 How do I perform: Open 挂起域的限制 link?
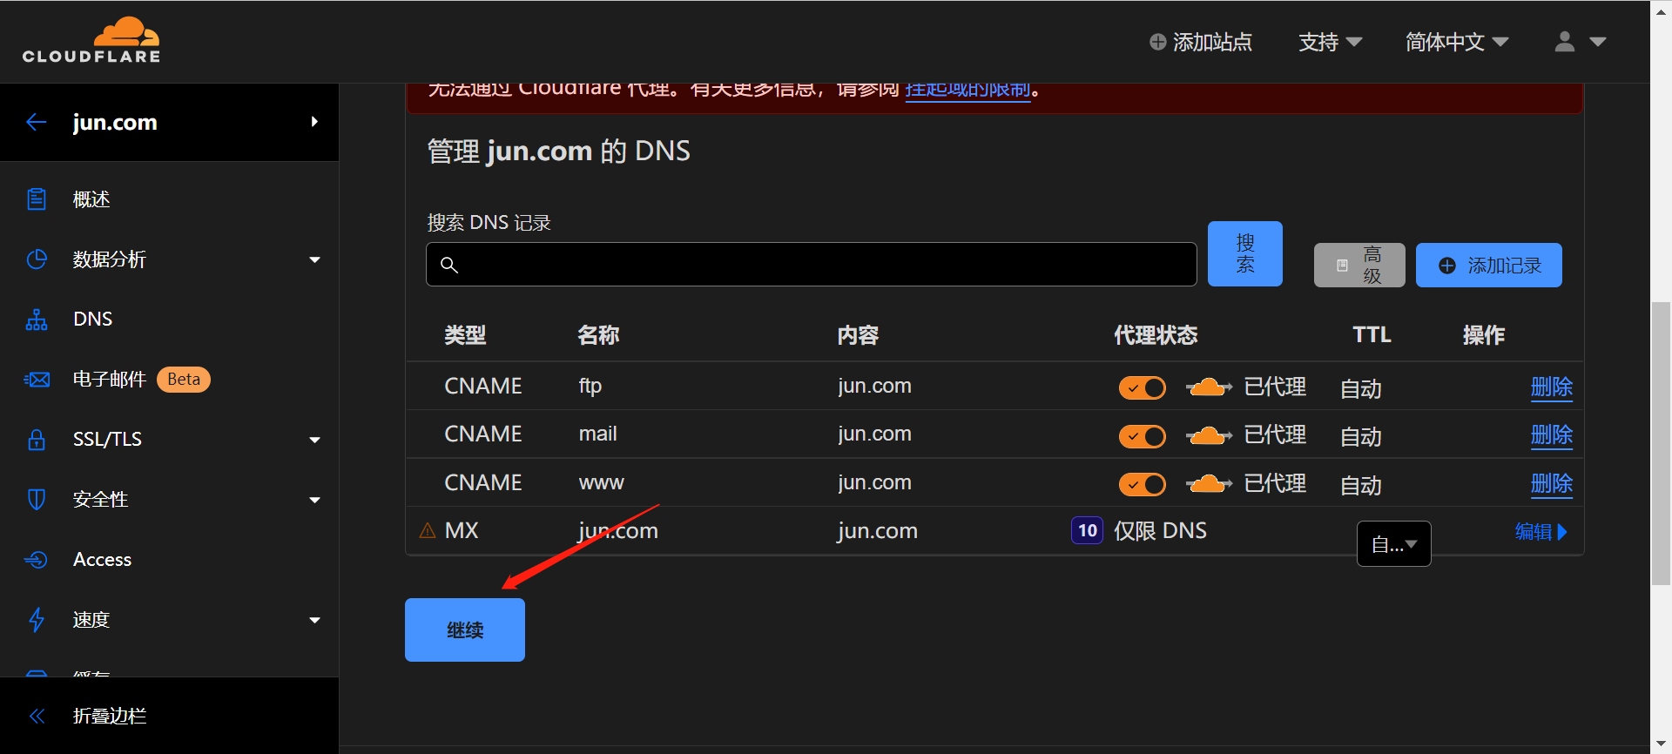[x=967, y=91]
